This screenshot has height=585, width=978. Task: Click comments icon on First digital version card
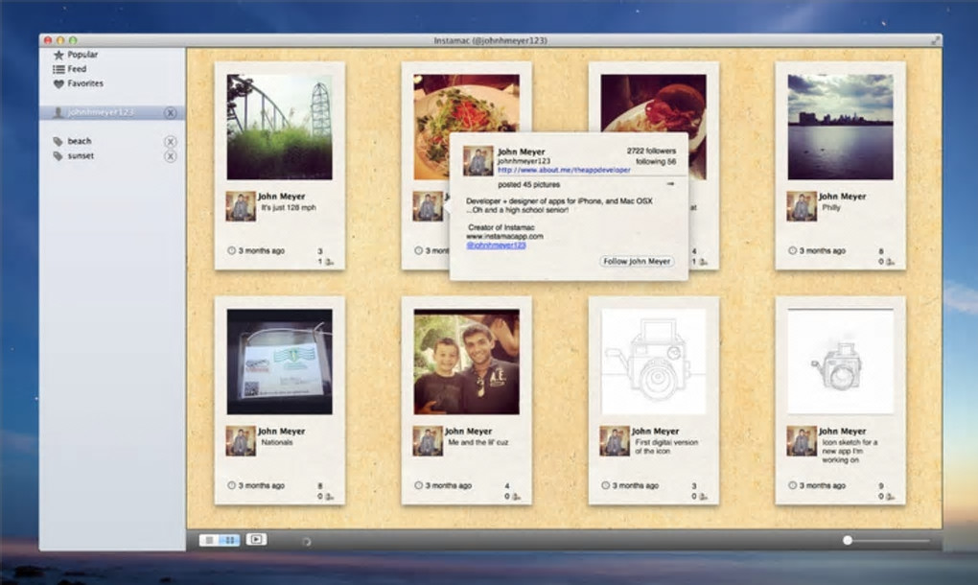[703, 497]
